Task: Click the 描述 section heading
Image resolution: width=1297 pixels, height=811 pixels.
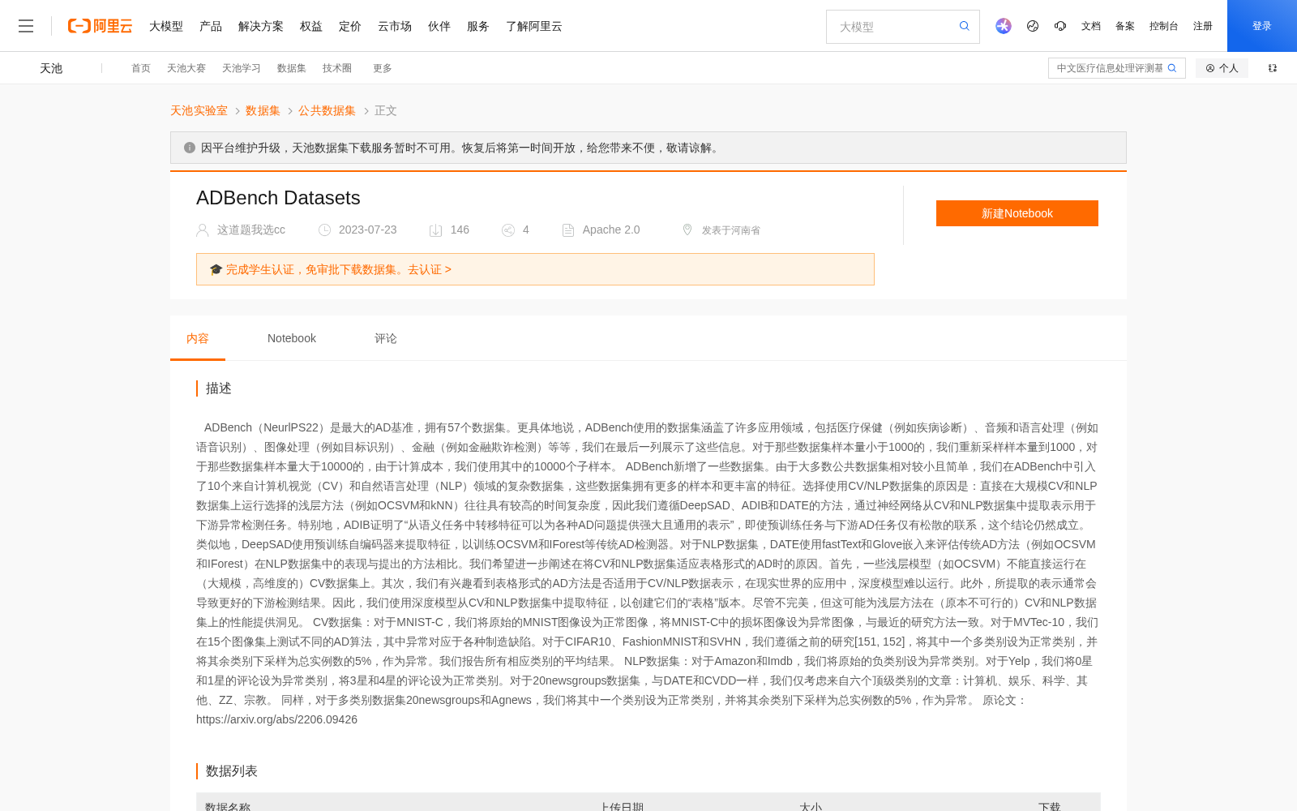Action: click(219, 388)
